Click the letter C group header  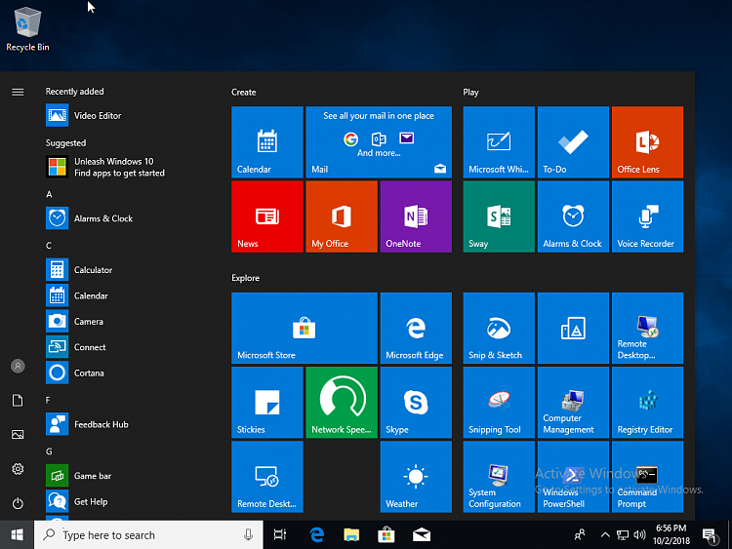click(49, 246)
